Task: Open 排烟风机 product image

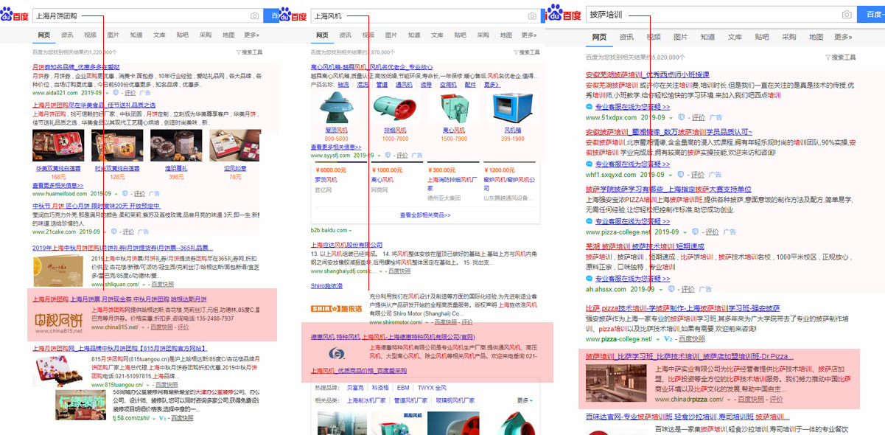Action: click(x=395, y=108)
